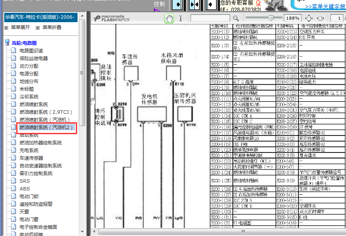Viewport: 346px width, 236px height.
Task: Open 未标题 in the tree
Action: pos(27,89)
